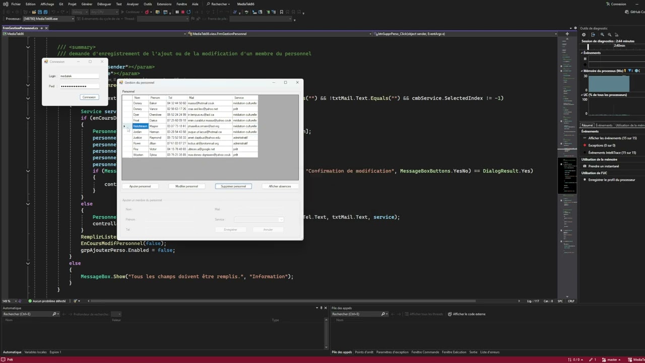Click the Exceptions (0 sur 0) link
The height and width of the screenshot is (363, 645).
(602, 145)
